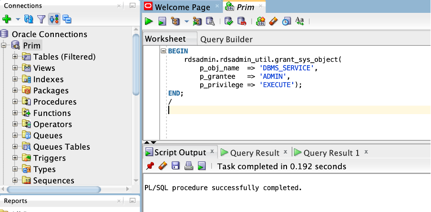431x212 pixels.
Task: Expand the Functions node
Action: (15, 113)
